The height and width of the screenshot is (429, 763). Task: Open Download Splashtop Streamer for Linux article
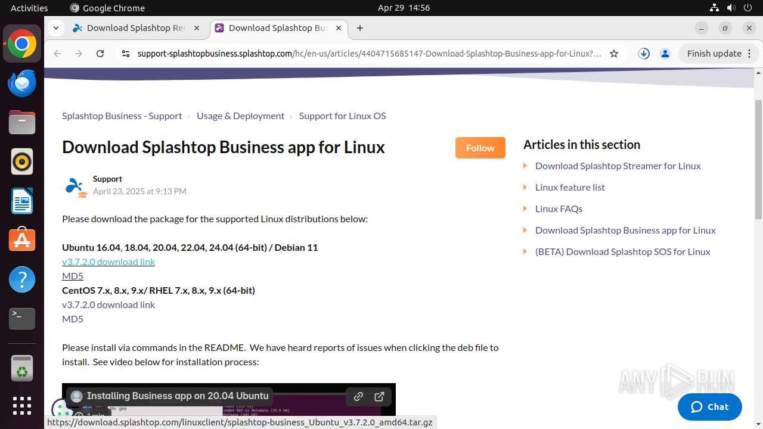(618, 166)
